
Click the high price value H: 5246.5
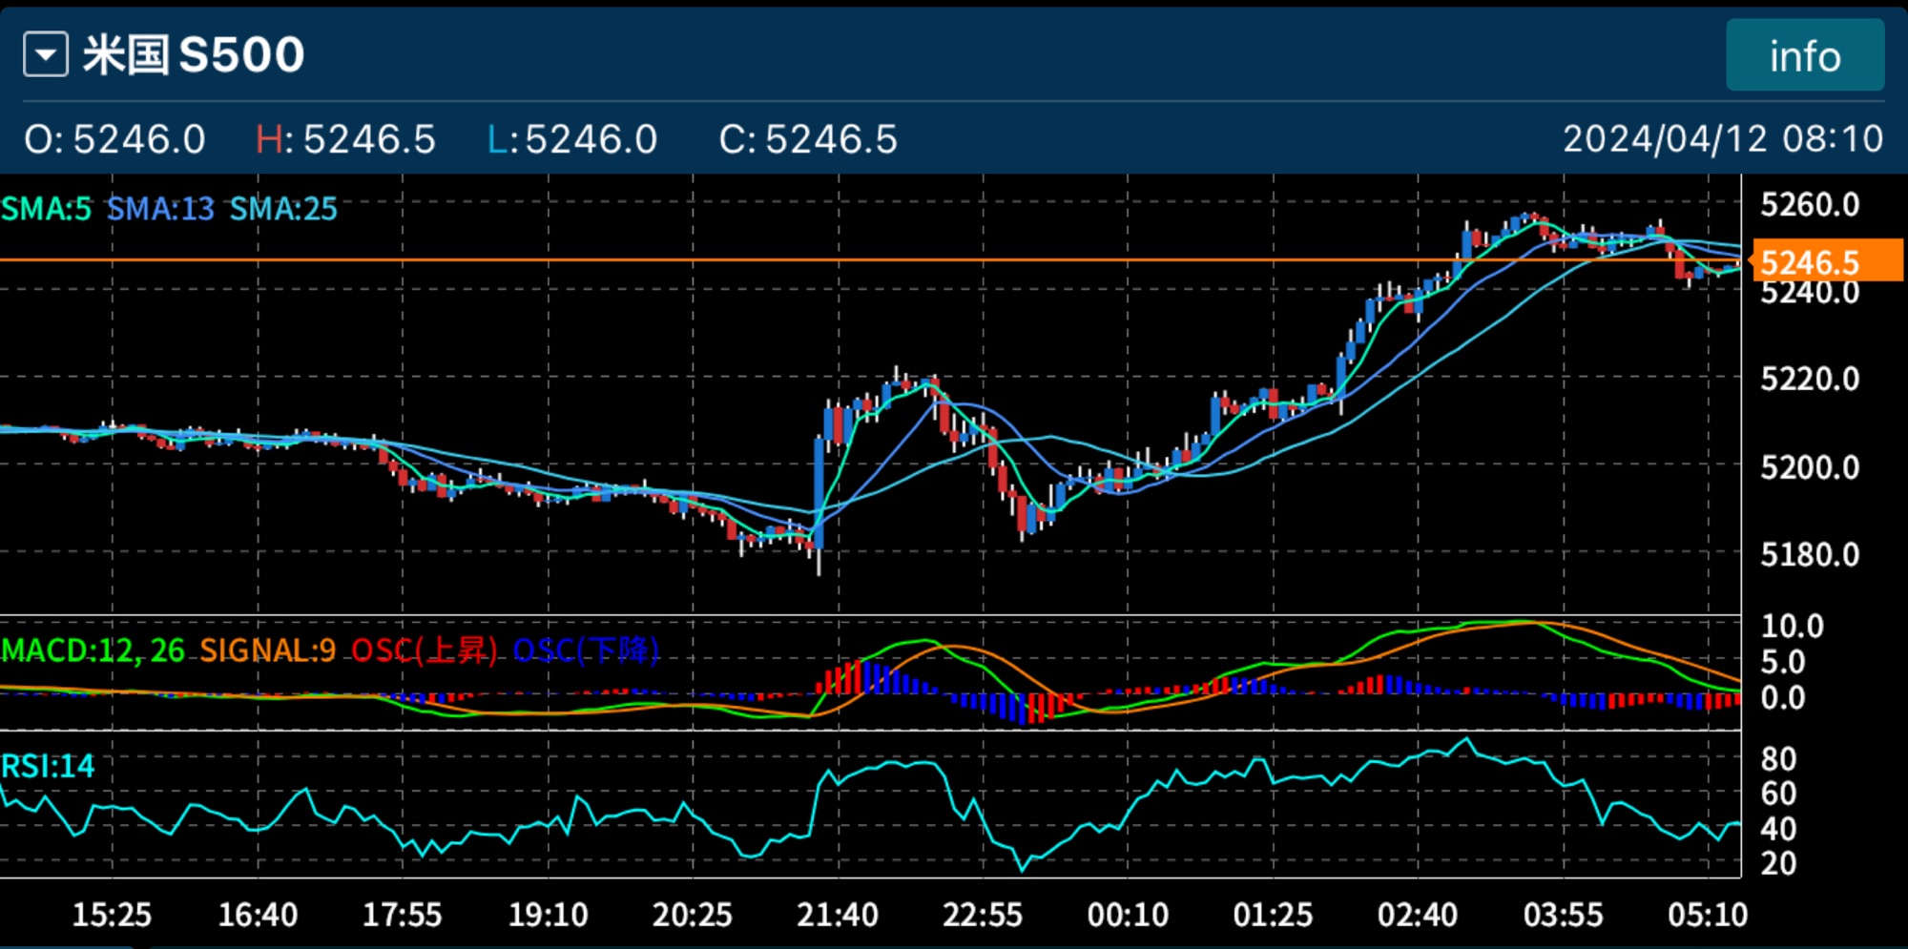tap(345, 139)
